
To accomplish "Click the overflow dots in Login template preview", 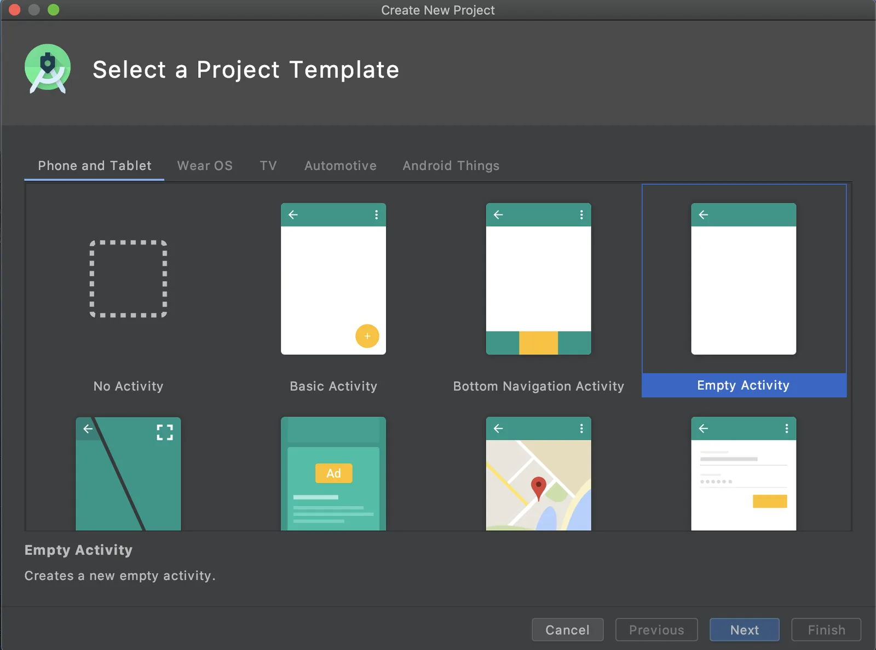I will pyautogui.click(x=787, y=428).
